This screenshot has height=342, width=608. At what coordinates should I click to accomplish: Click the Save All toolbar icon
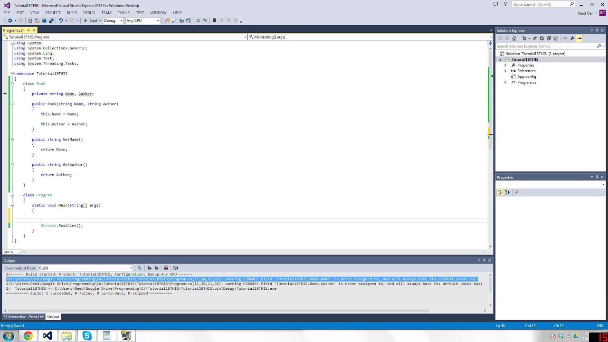point(51,20)
